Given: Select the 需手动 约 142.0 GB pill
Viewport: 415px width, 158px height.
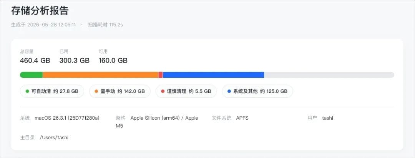Looking at the screenshot, I should [x=120, y=91].
